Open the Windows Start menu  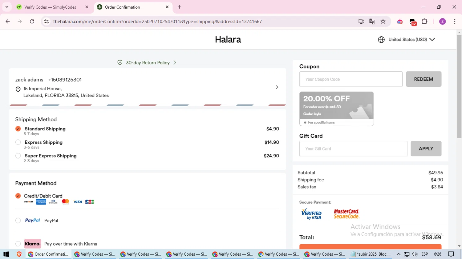[6, 254]
